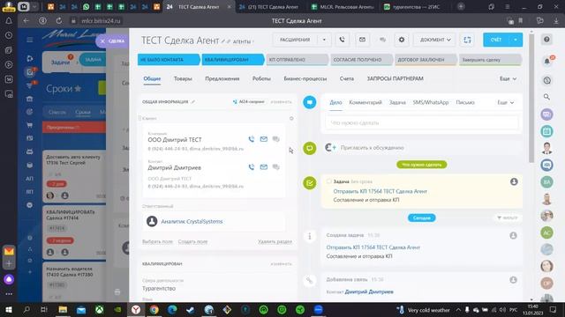This screenshot has width=565, height=317.
Task: Click Удалить раздел link
Action: (275, 241)
